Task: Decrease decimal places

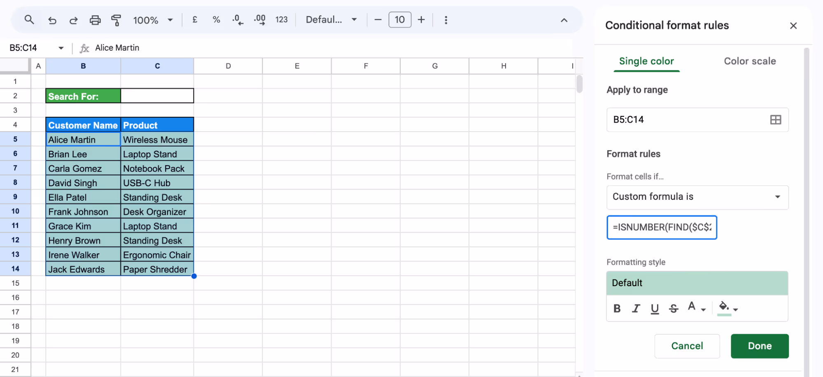Action: tap(238, 19)
